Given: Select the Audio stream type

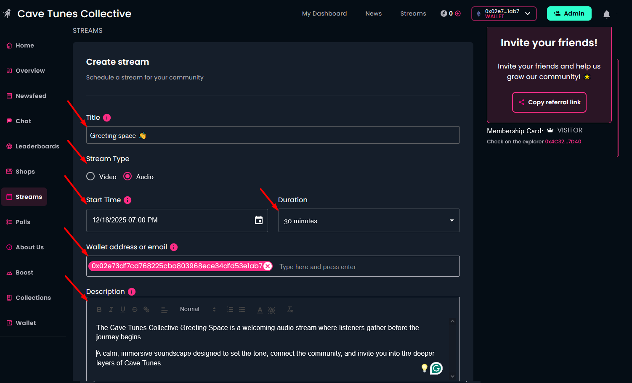Looking at the screenshot, I should 127,177.
